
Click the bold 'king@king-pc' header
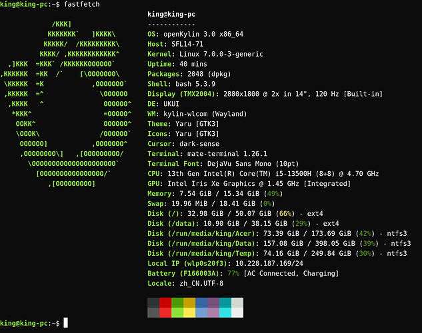point(171,14)
